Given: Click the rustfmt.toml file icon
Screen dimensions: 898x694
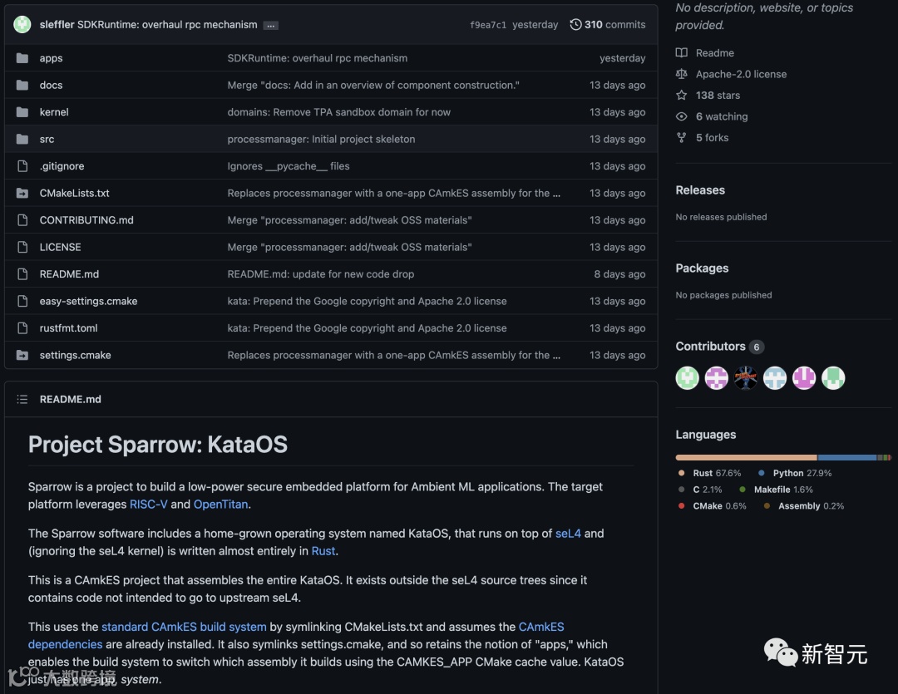Looking at the screenshot, I should [22, 328].
